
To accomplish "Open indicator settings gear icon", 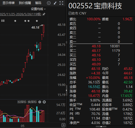I will coord(40,102).
